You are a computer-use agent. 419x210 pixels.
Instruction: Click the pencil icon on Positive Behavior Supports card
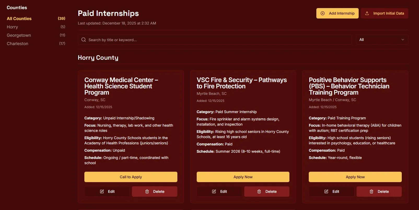point(326,192)
